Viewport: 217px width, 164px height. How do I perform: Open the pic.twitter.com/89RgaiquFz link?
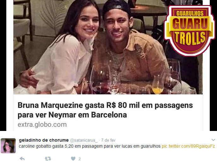point(188,146)
